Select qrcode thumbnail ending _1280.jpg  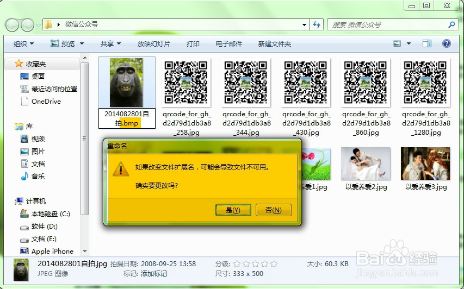pos(425,82)
